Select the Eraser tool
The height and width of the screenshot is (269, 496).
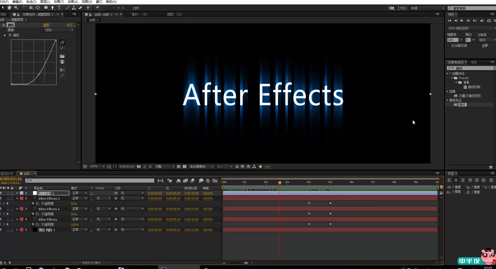coord(81,8)
